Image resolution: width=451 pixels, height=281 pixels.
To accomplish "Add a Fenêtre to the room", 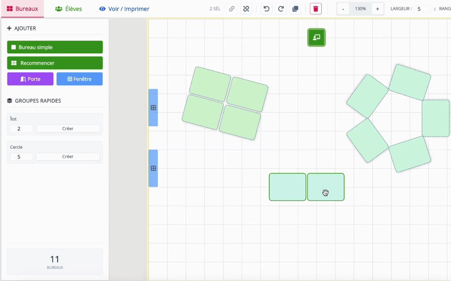I will [x=79, y=79].
